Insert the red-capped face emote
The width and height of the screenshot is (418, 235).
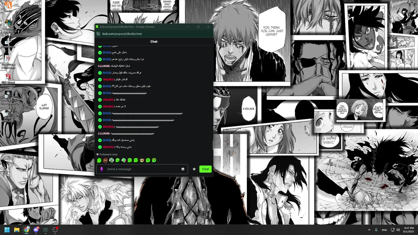coord(142,160)
